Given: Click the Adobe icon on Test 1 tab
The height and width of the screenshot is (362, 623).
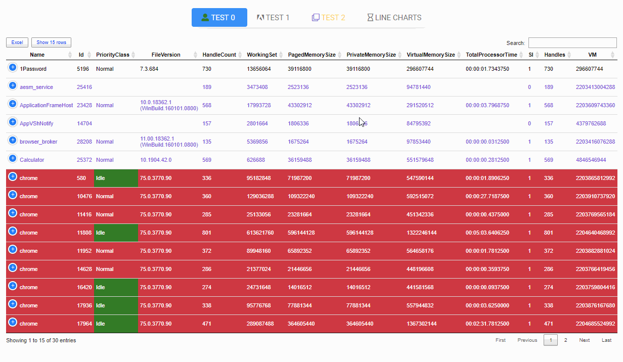Looking at the screenshot, I should (x=260, y=18).
